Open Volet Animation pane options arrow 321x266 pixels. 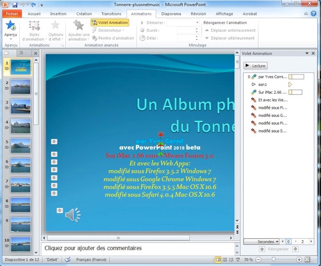[307, 53]
